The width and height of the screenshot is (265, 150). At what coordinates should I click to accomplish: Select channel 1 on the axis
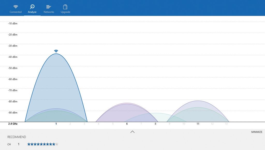[56, 124]
